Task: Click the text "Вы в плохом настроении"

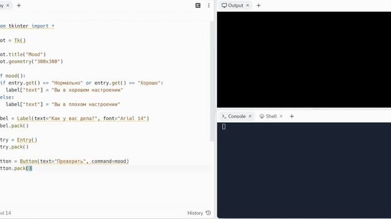Action: point(86,104)
